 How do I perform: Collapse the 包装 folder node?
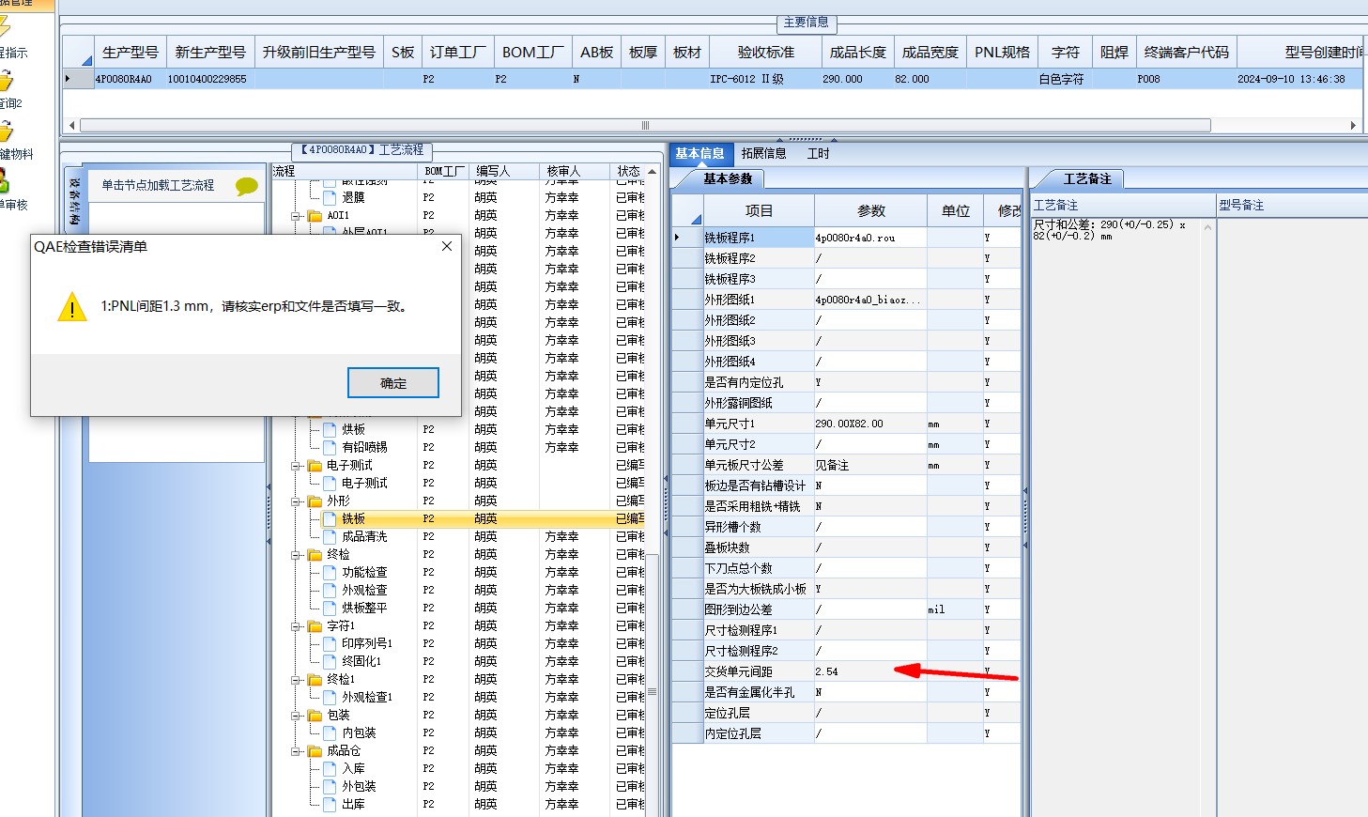(x=297, y=715)
